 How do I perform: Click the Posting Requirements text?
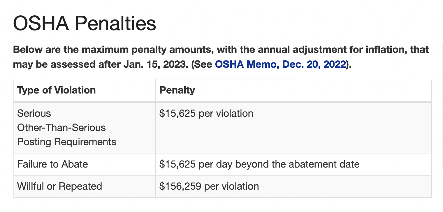tap(67, 142)
